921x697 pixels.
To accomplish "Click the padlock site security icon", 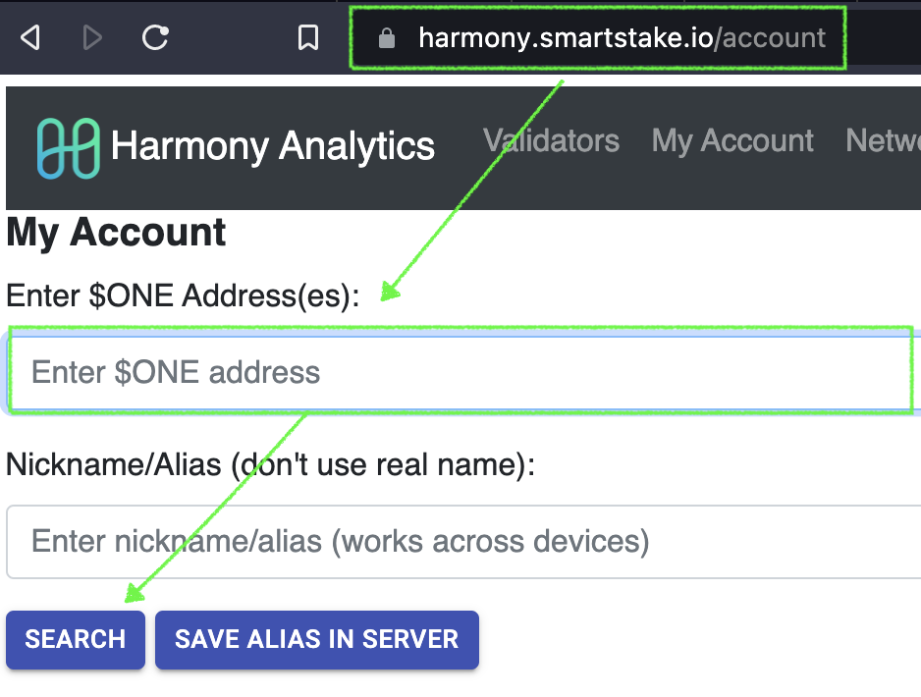I will [387, 38].
